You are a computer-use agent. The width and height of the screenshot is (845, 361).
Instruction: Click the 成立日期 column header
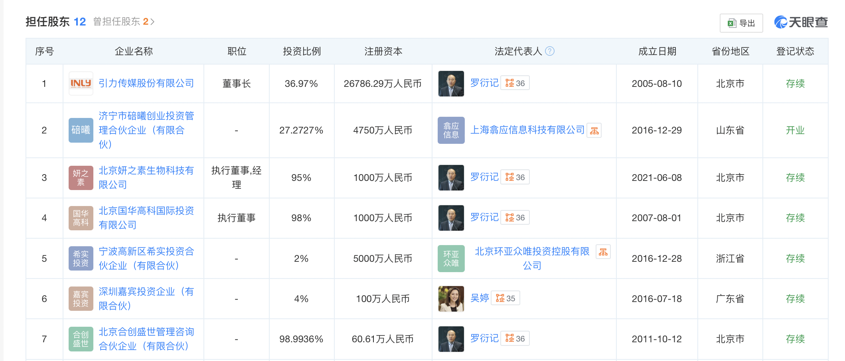tap(657, 51)
